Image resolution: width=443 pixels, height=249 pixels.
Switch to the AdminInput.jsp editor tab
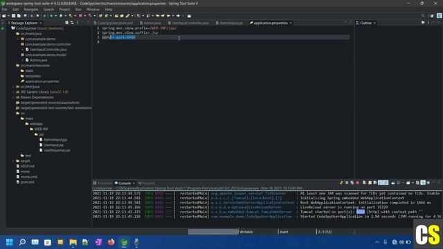point(229,23)
